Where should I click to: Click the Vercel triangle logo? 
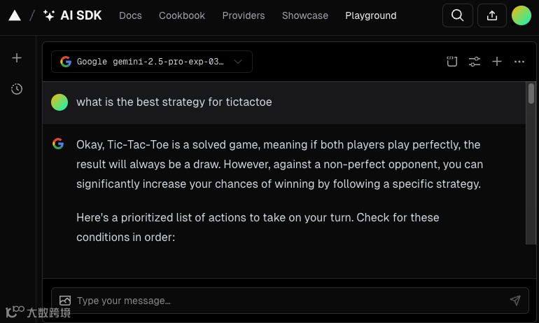point(15,15)
